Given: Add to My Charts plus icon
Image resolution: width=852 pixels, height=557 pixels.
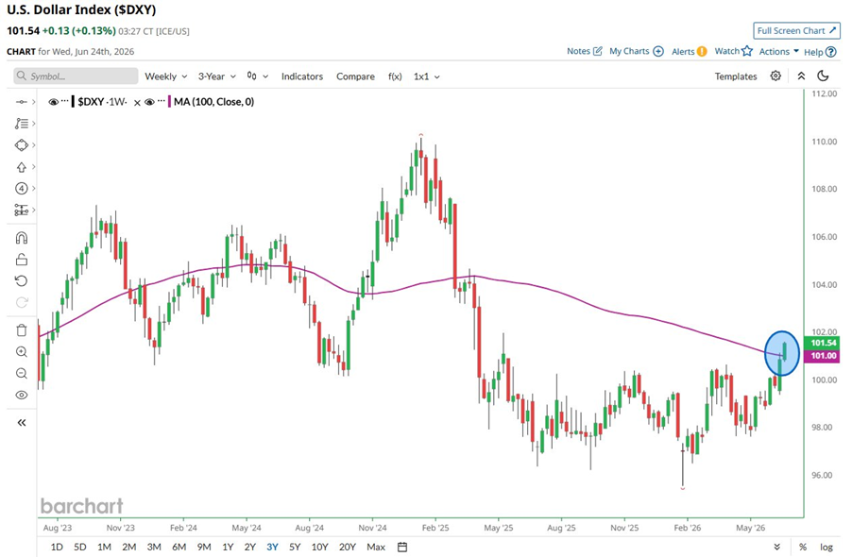Looking at the screenshot, I should pyautogui.click(x=658, y=51).
